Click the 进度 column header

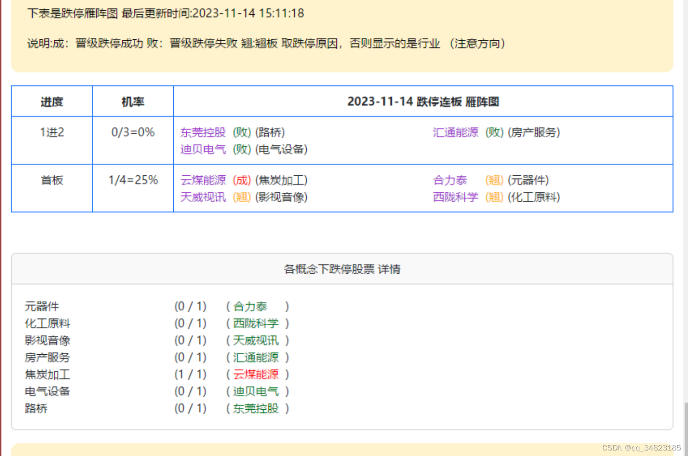52,102
